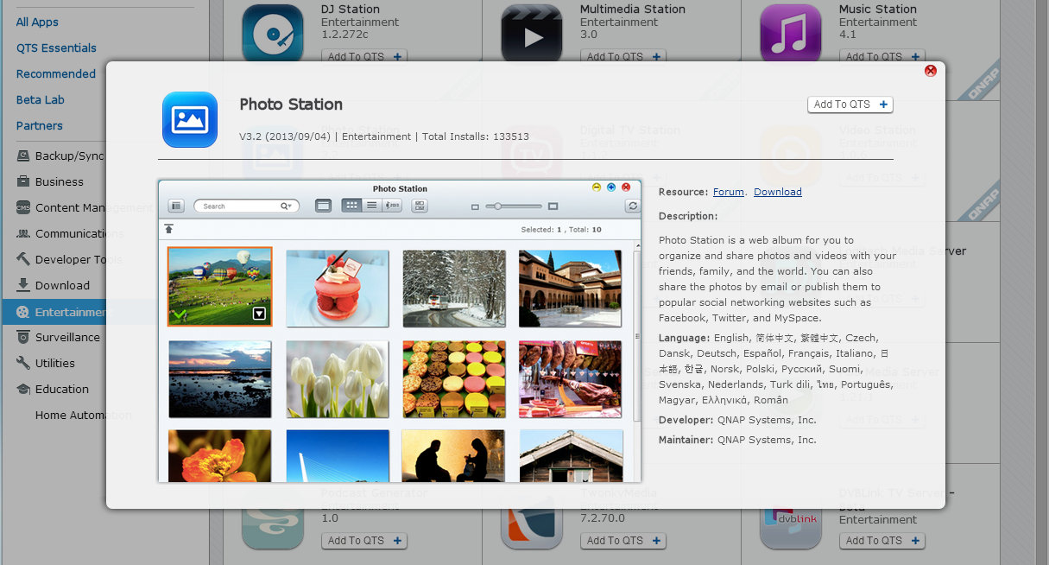Click the Multimedia Station clapperboard icon

click(532, 33)
